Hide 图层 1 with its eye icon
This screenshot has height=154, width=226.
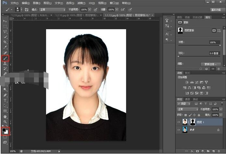click(178, 122)
